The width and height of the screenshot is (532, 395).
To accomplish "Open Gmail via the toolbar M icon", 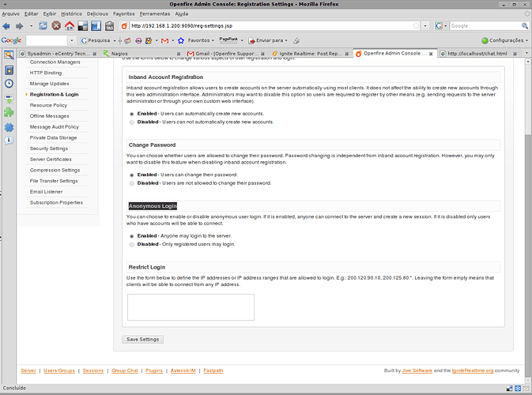I will coord(165,41).
